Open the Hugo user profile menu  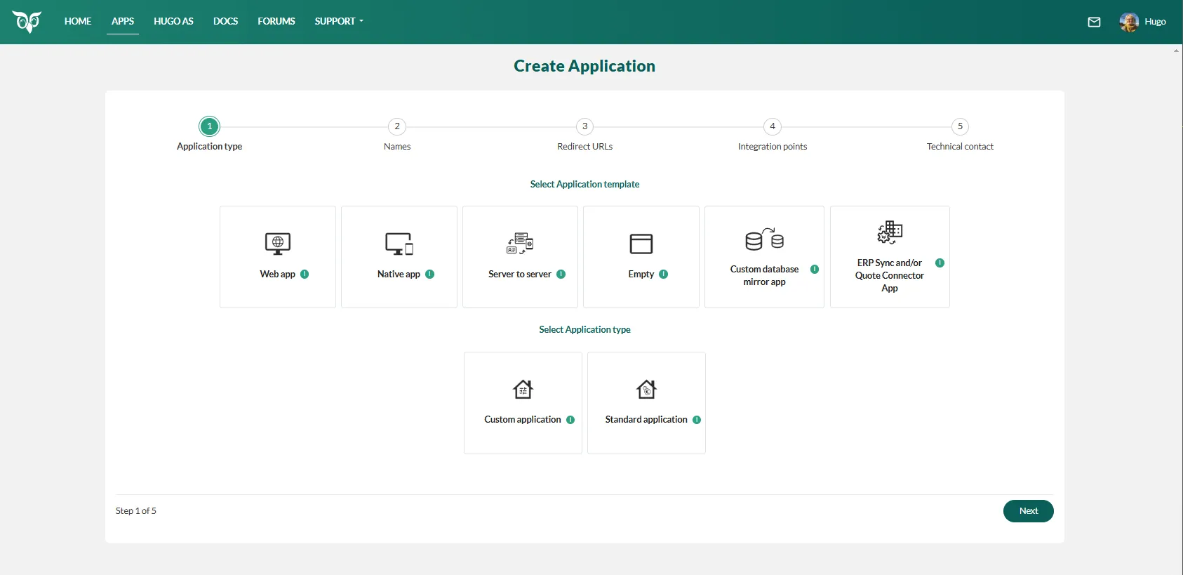[1142, 22]
